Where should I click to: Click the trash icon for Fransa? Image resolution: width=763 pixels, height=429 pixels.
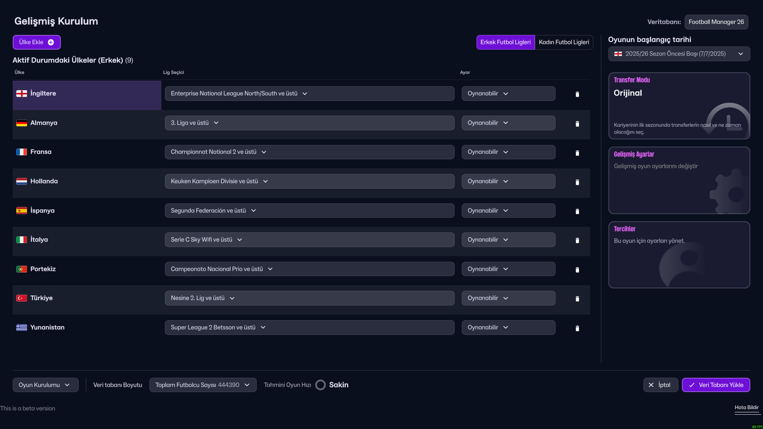point(577,153)
